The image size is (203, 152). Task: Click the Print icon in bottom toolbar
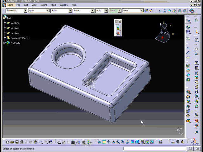22,142
